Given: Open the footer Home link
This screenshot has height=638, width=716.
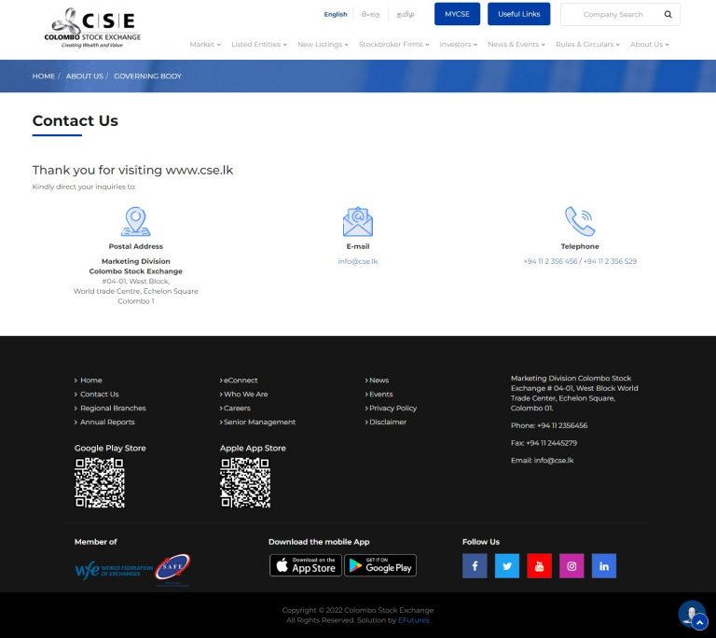Looking at the screenshot, I should 90,380.
